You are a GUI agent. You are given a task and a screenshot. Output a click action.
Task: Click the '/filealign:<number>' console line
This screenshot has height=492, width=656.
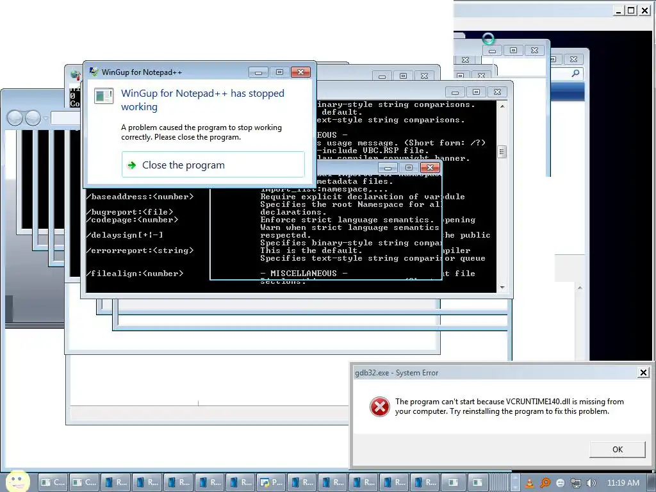click(x=135, y=274)
